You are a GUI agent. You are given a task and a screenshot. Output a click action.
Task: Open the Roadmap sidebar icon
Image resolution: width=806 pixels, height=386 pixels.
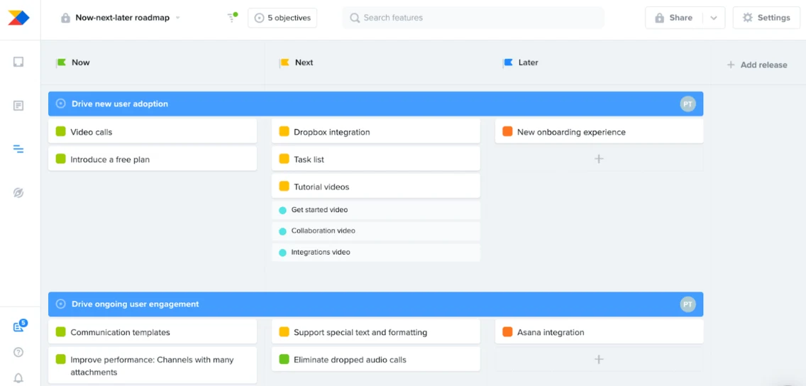point(18,149)
